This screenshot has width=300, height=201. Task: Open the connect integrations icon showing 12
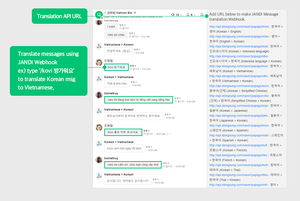(x=173, y=15)
